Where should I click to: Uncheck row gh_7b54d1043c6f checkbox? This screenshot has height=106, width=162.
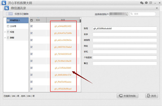(x=32, y=54)
